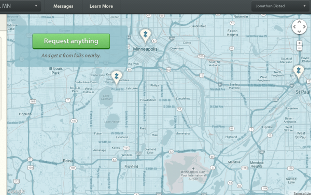Select the map marker near Lyn Lake
311x195 pixels.
[117, 78]
